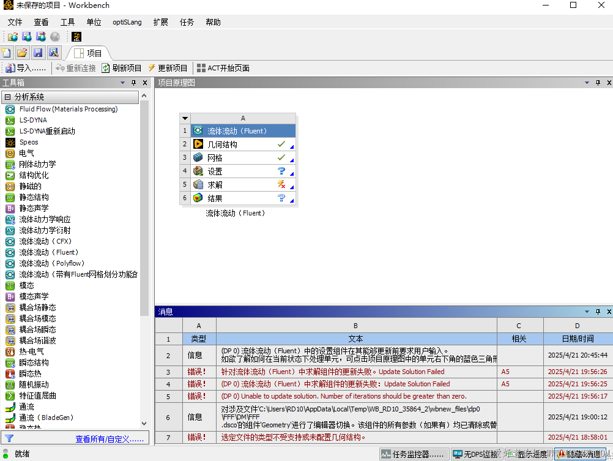Screen dimensions: 613x461
Task: Open the 文件 menu
Action: click(x=15, y=22)
